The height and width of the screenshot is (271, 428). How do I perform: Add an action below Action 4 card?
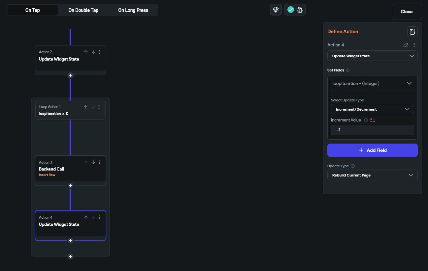coord(70,241)
